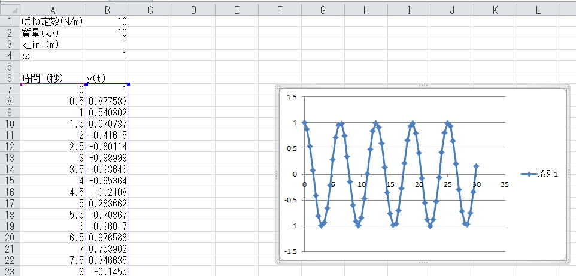
Task: Click the chart's left-edge resize handle
Action: 277,174
